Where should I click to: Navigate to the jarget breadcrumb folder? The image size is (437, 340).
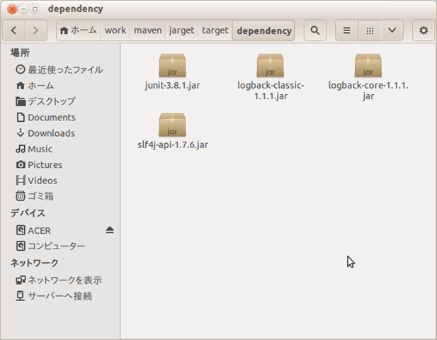coord(183,30)
